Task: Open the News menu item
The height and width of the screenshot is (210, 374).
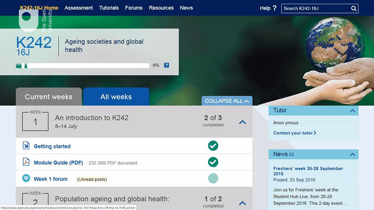Action: point(186,8)
